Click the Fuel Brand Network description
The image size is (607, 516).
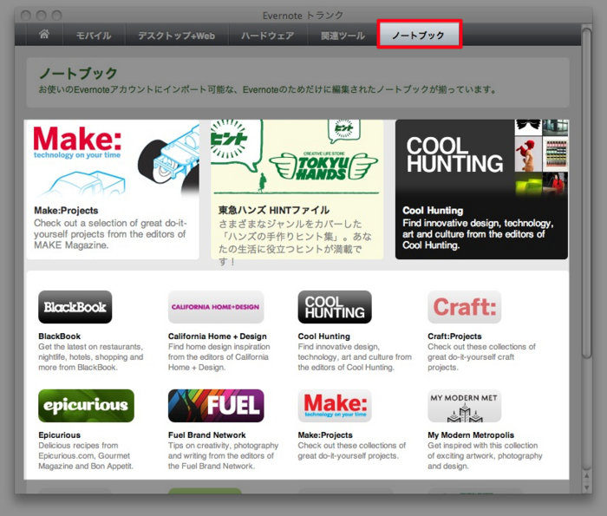pyautogui.click(x=224, y=455)
